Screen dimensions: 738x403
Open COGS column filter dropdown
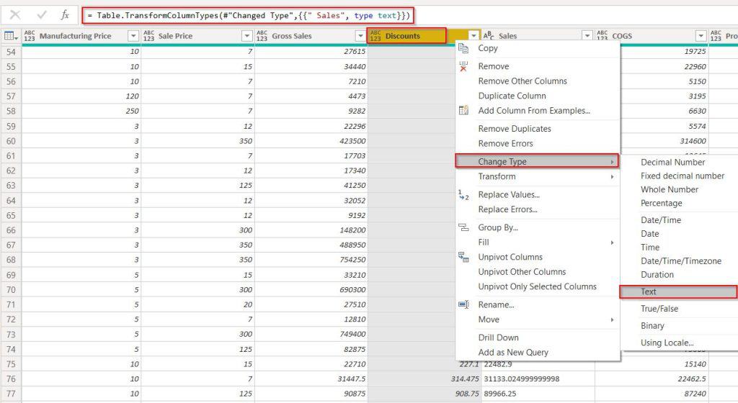click(701, 36)
